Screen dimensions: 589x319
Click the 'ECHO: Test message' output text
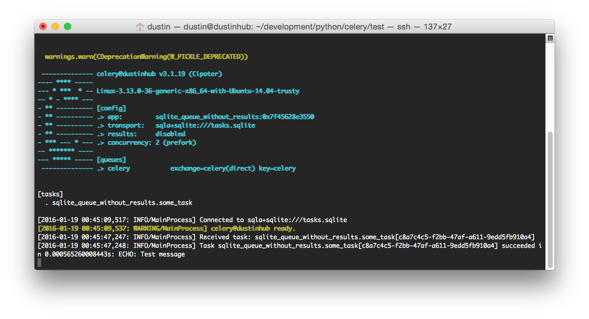(152, 254)
